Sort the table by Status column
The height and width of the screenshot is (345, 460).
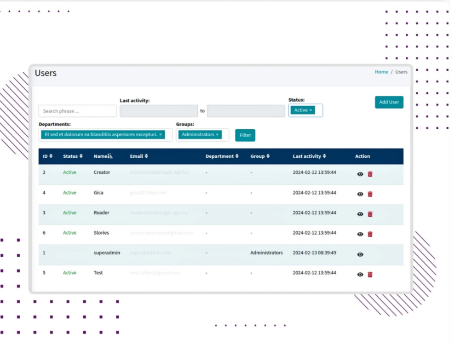tap(73, 156)
